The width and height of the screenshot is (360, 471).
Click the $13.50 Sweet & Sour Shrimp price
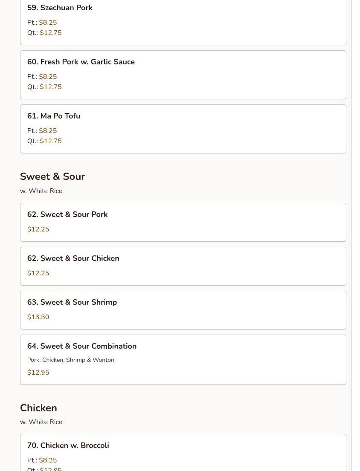(38, 317)
